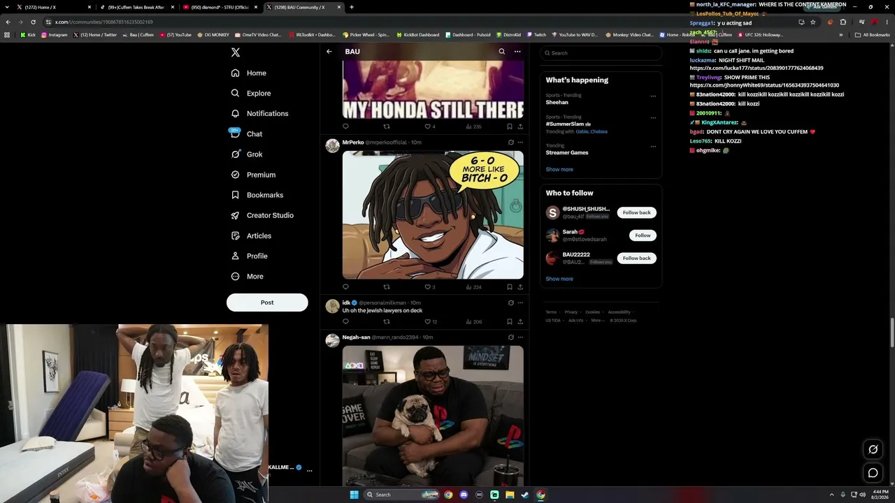Open more options on idk's post

(520, 303)
